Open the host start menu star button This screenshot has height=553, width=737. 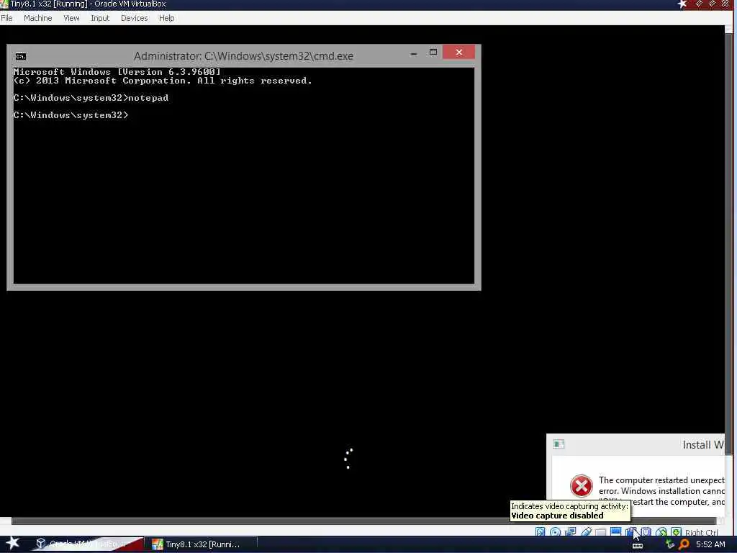[13, 544]
